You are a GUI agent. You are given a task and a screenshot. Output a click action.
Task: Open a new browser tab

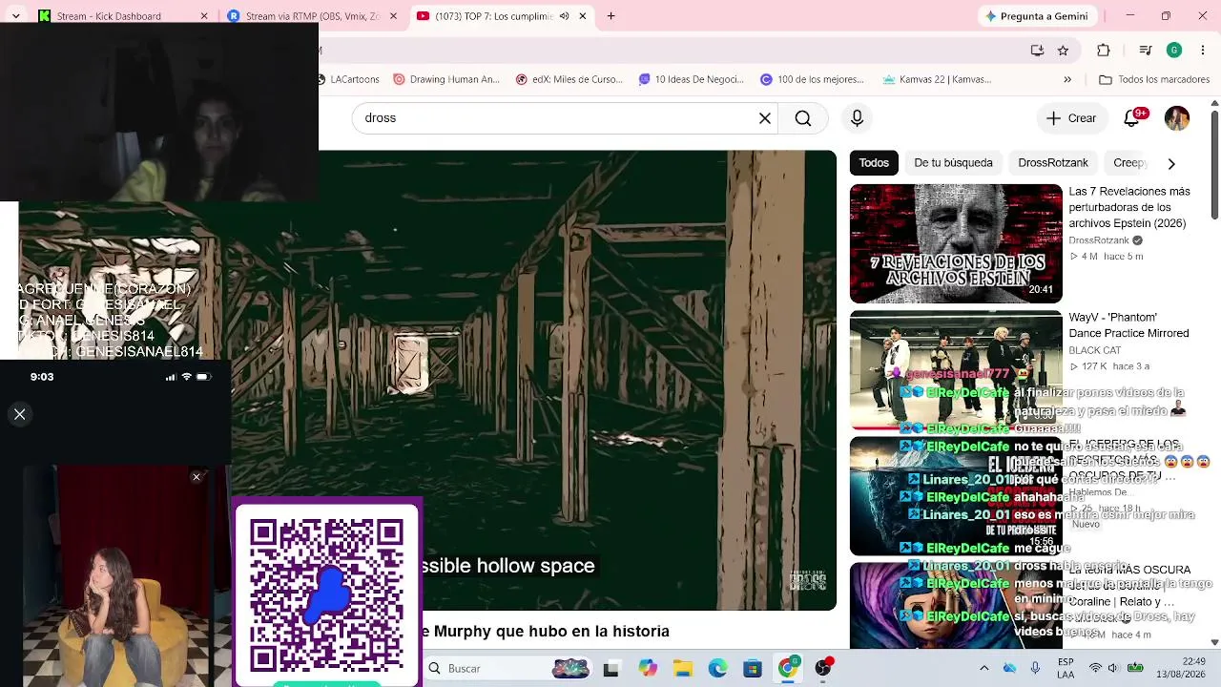610,16
